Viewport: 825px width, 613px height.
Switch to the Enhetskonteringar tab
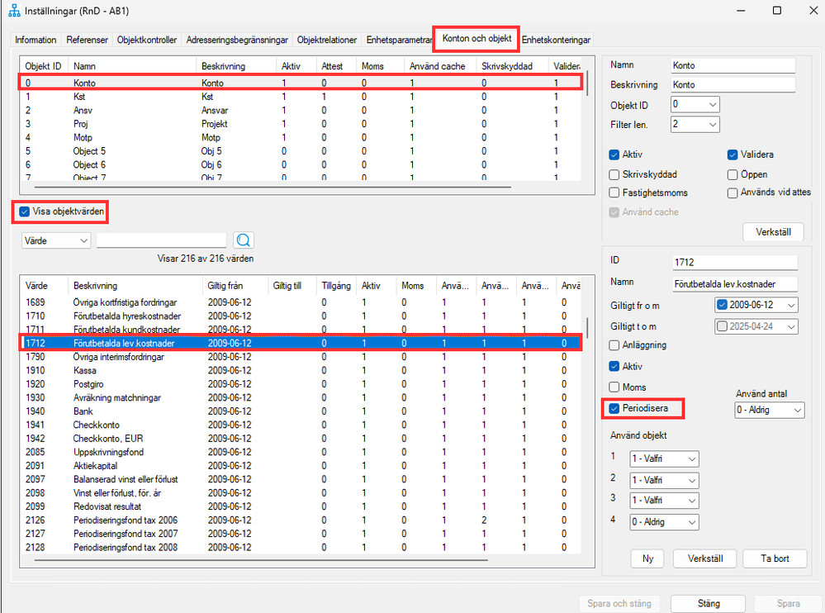tap(556, 40)
